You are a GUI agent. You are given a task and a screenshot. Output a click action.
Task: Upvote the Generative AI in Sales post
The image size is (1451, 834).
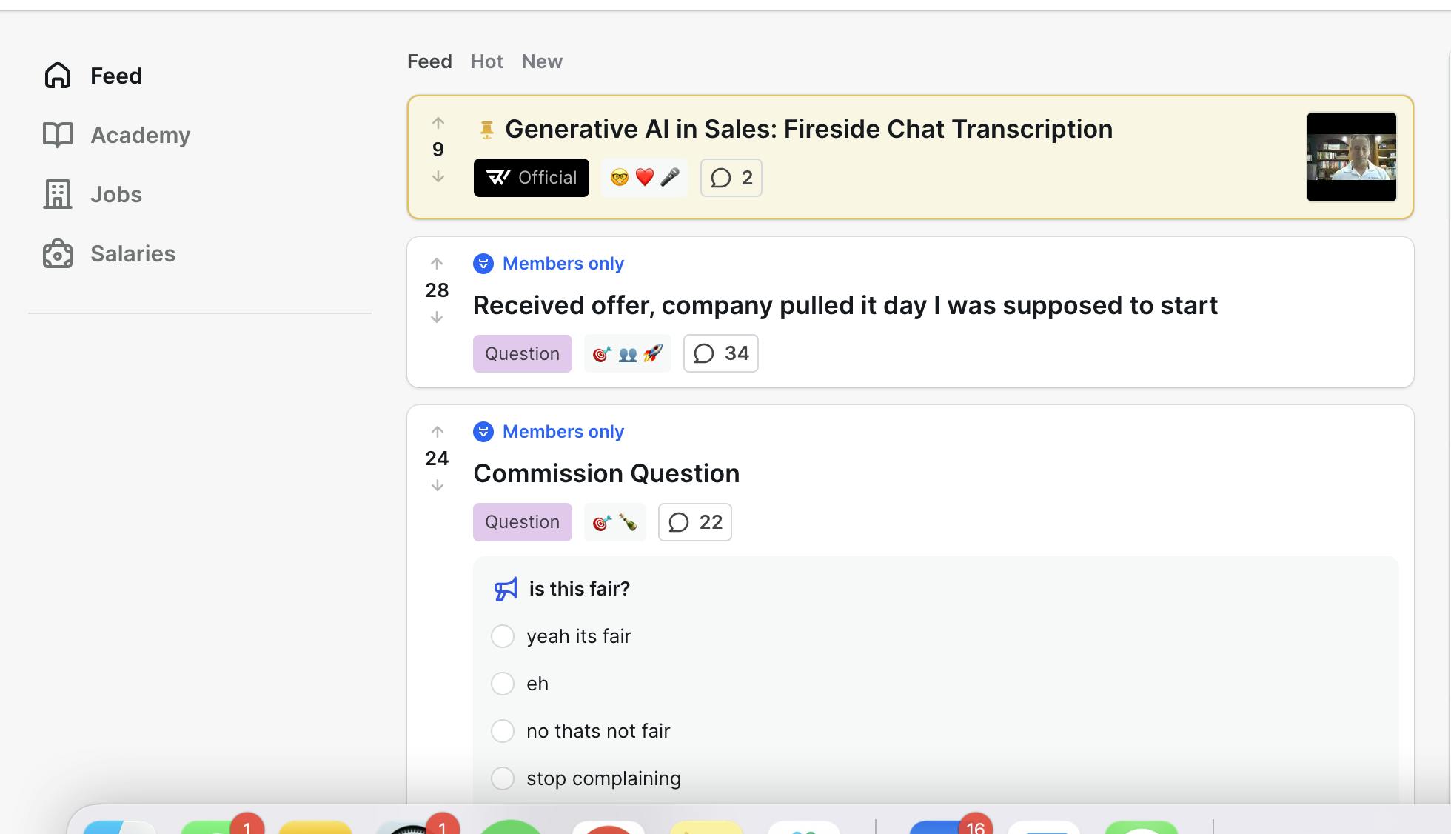(438, 123)
